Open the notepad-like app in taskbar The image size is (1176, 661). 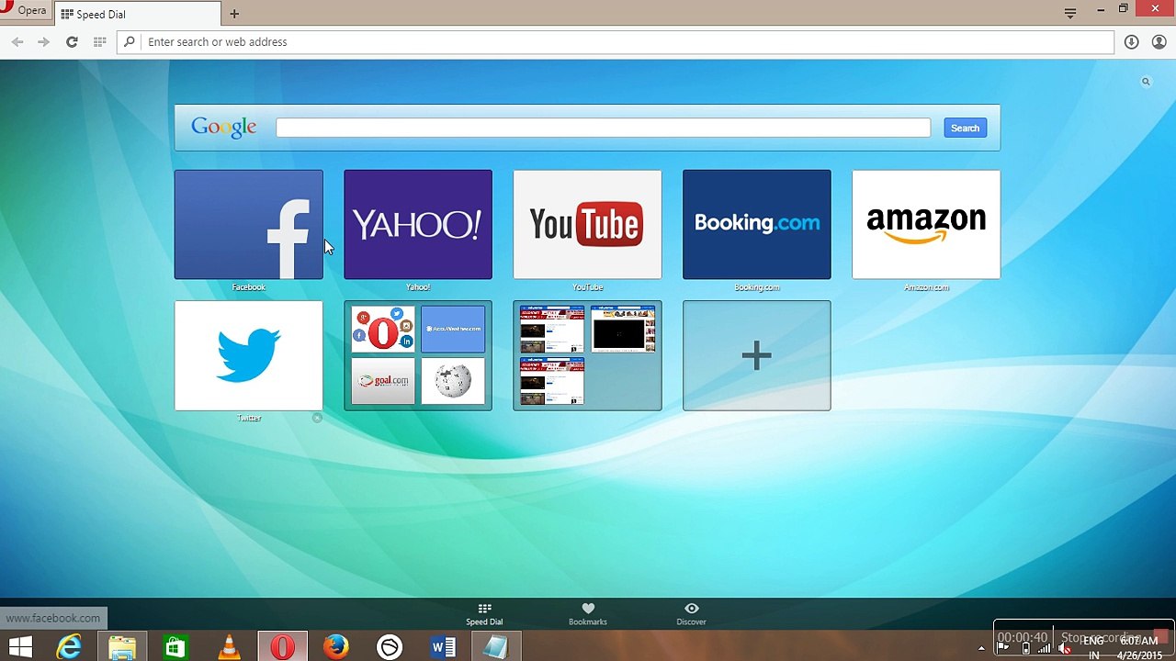[x=496, y=647]
